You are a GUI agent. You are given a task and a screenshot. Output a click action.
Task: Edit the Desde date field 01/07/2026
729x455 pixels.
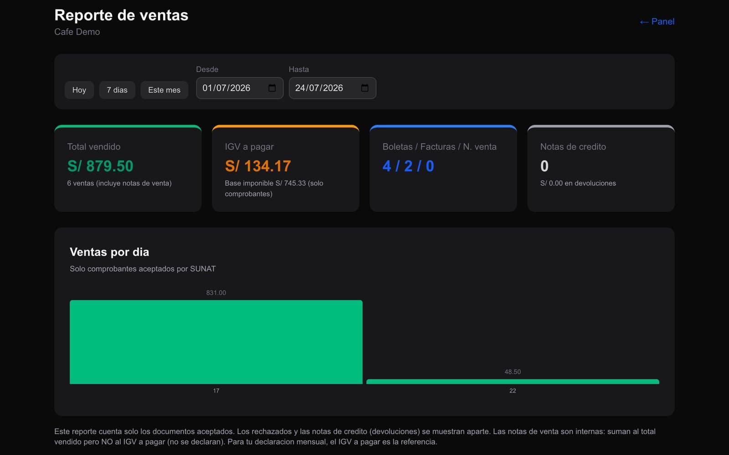(240, 88)
